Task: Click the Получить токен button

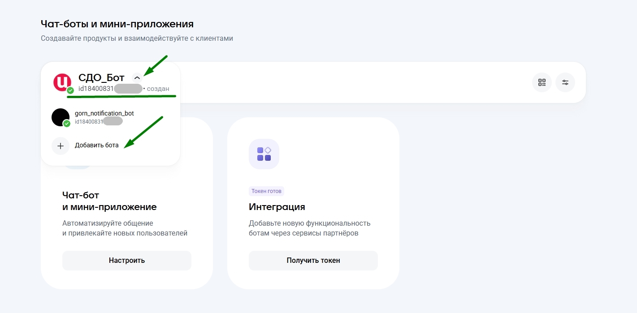Action: (x=313, y=260)
